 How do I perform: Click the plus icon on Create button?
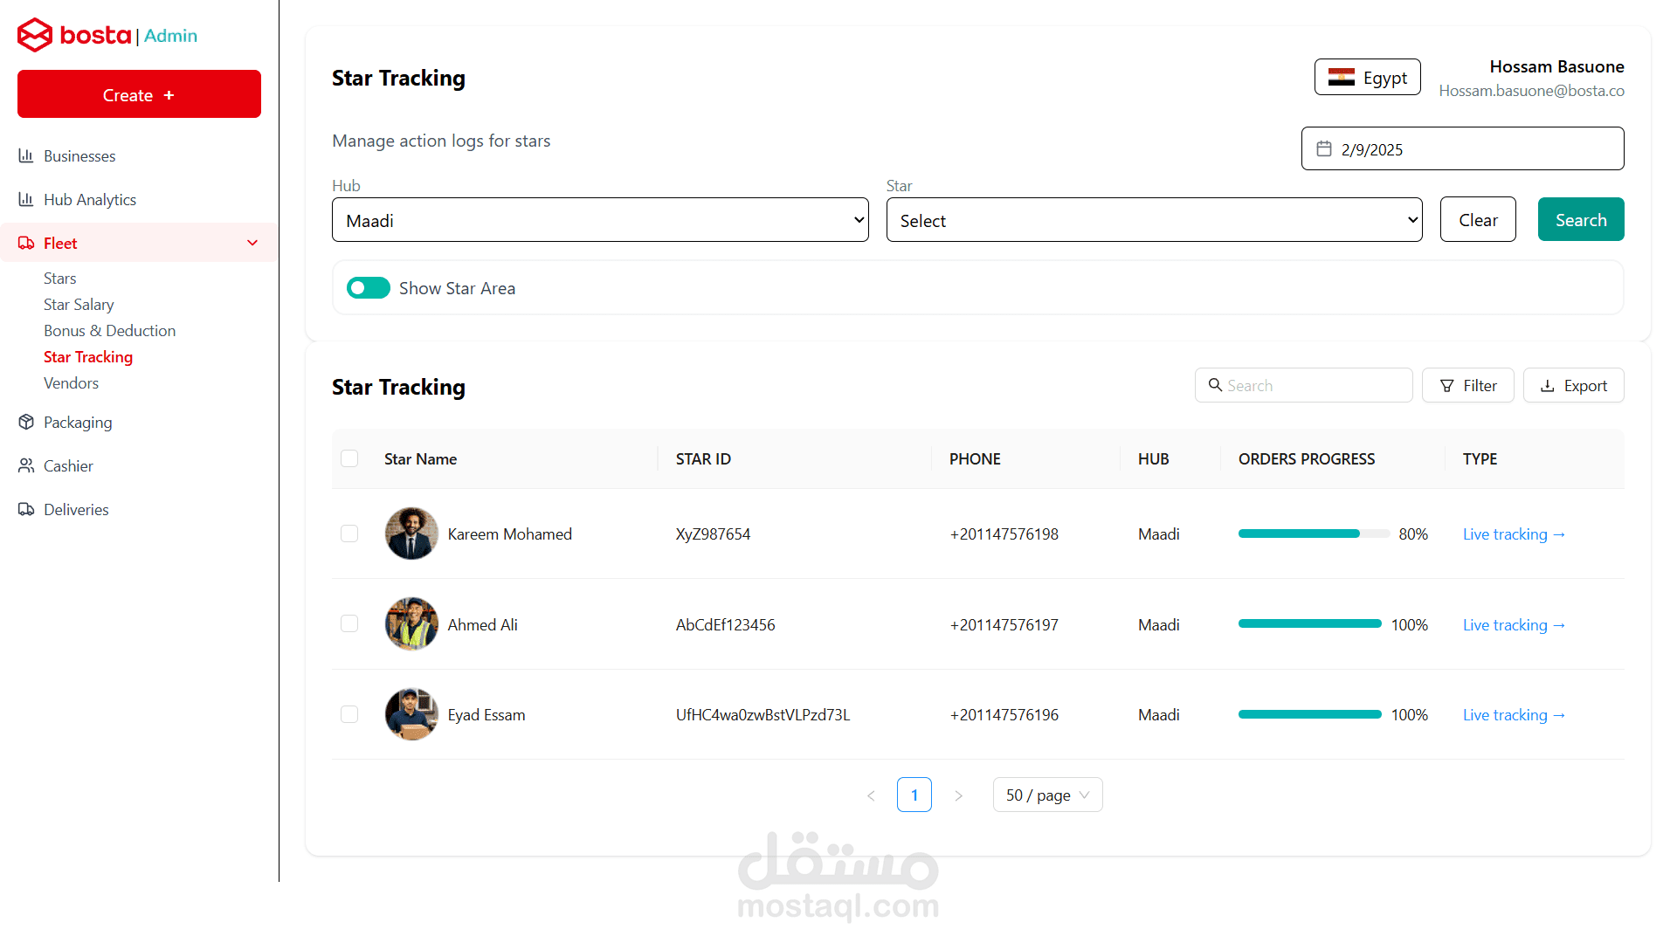click(169, 94)
